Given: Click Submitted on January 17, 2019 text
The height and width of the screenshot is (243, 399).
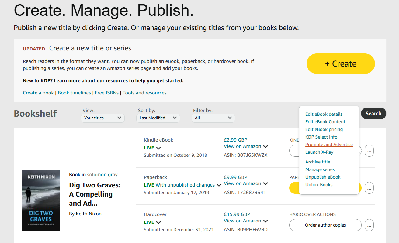Looking at the screenshot, I should [176, 193].
